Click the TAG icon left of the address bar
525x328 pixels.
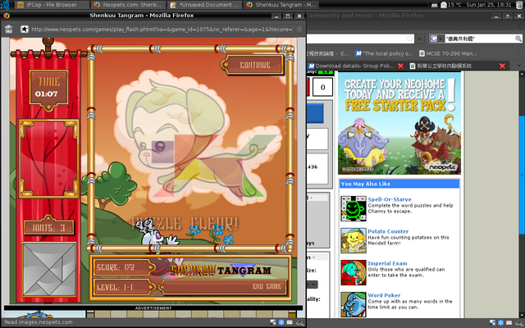coord(9,30)
